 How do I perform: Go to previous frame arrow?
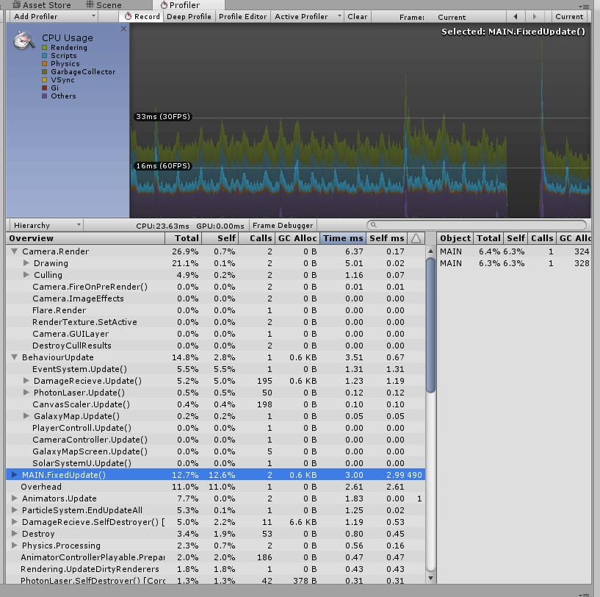click(x=515, y=16)
